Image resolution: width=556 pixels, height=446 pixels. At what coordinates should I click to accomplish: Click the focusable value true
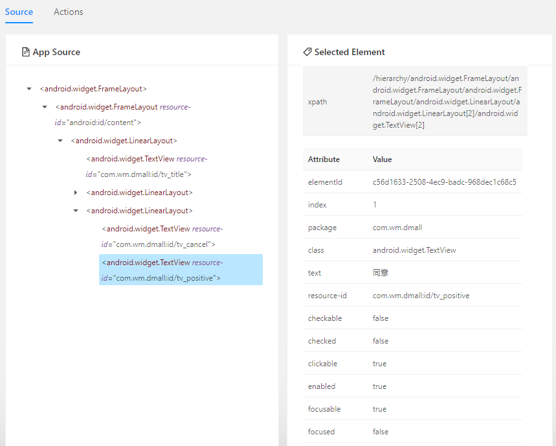379,409
